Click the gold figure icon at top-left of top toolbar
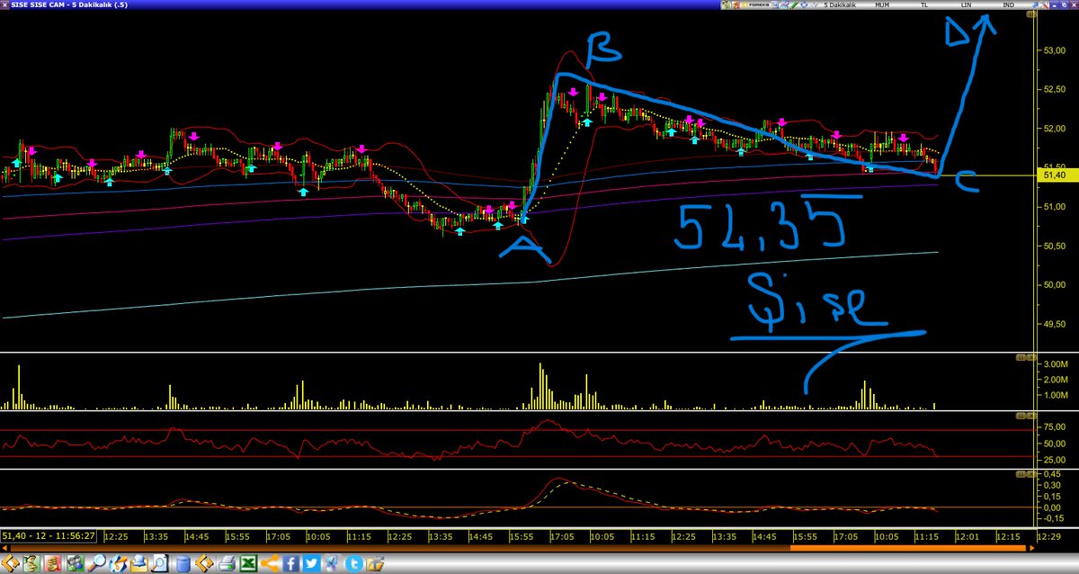The height and width of the screenshot is (574, 1079). point(726,5)
